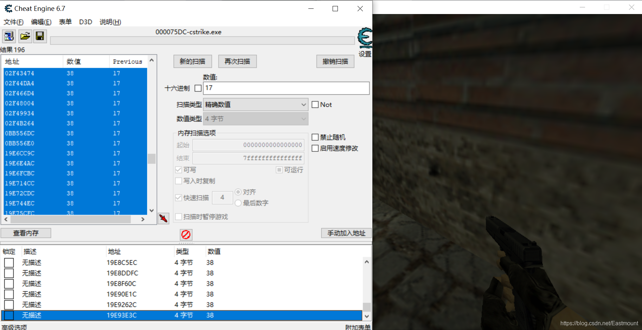Select result row 19E744EC
The image size is (642, 330).
[75, 203]
